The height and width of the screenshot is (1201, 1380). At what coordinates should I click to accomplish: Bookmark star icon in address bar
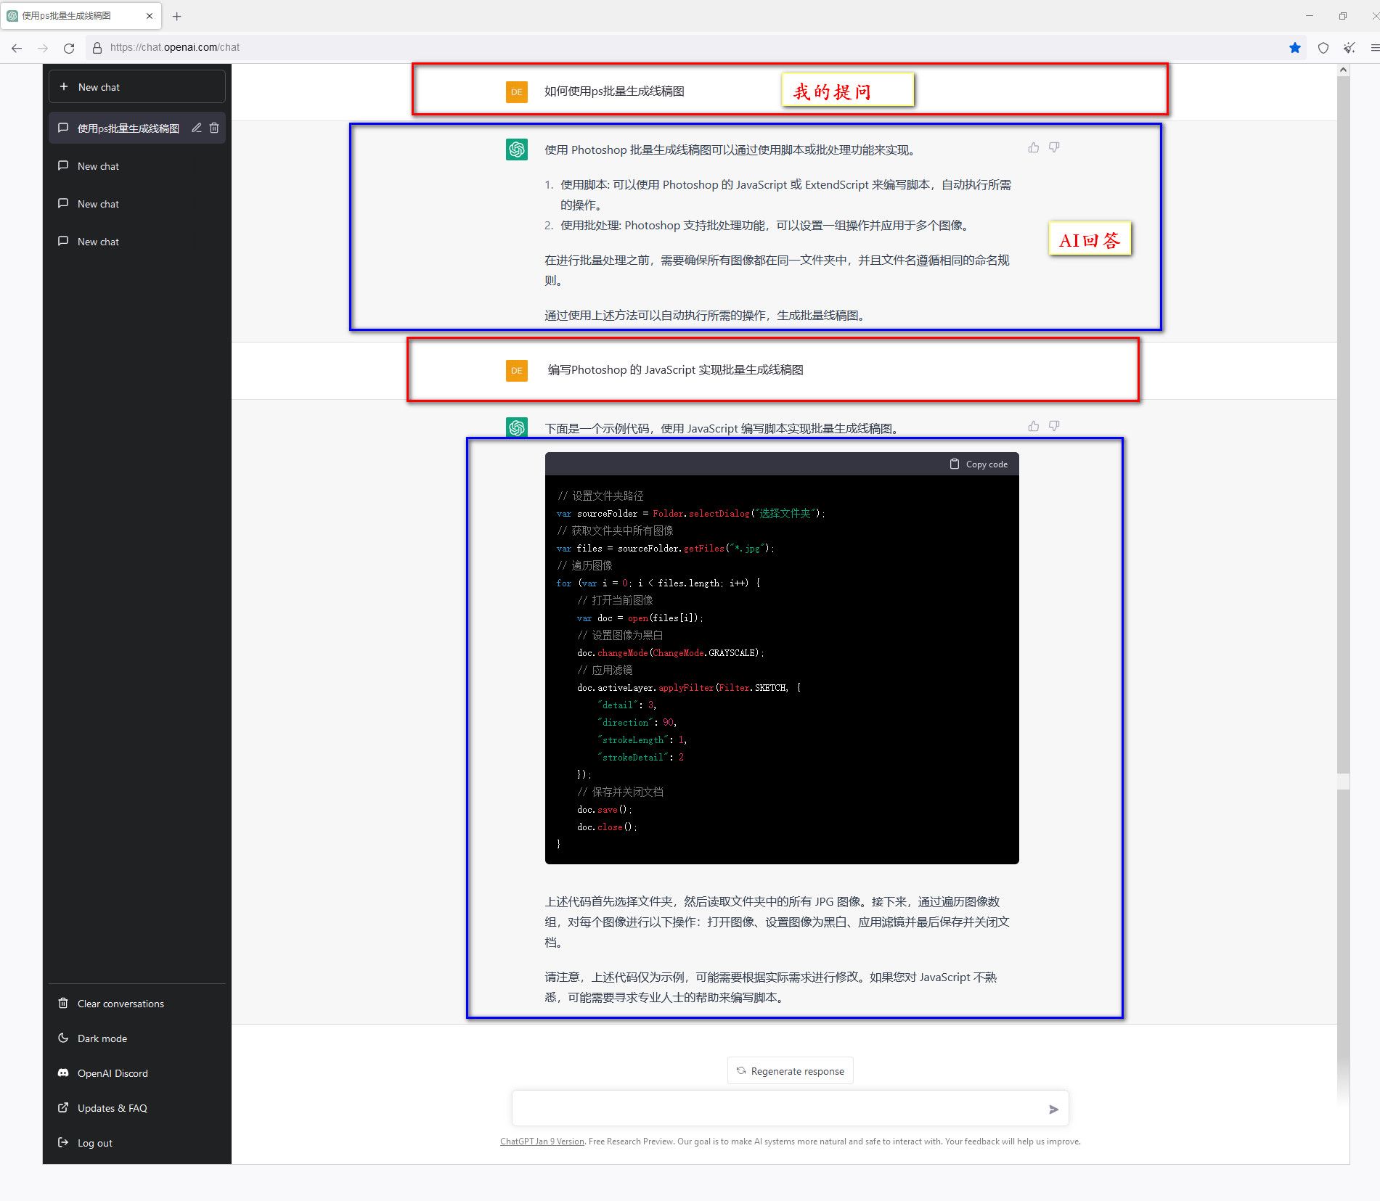tap(1294, 48)
